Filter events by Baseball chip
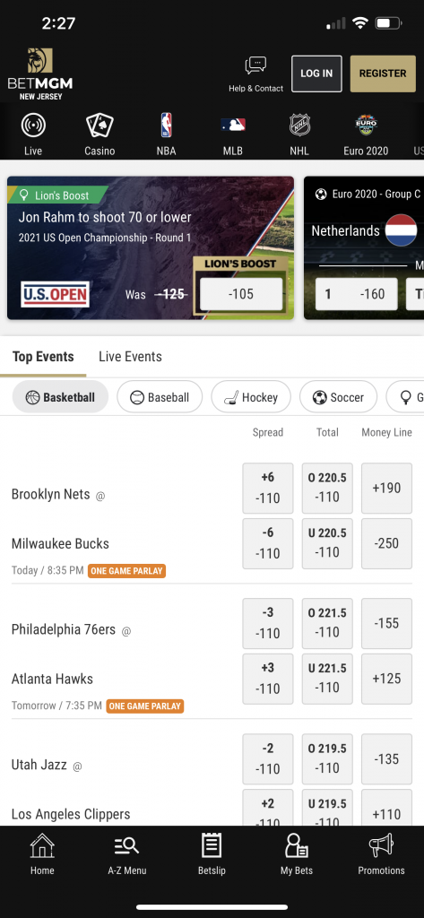The width and height of the screenshot is (424, 918). coord(160,397)
